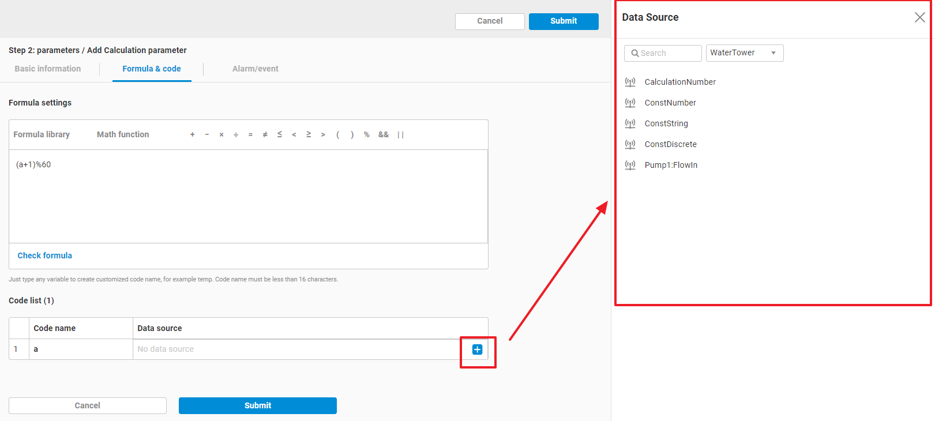Insert the multiplication operator symbol
Viewport: 935px width, 421px height.
[221, 135]
